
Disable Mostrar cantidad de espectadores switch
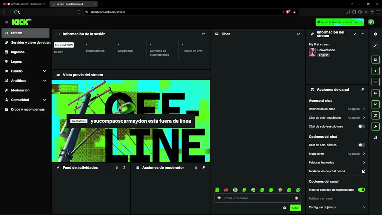coord(361,190)
